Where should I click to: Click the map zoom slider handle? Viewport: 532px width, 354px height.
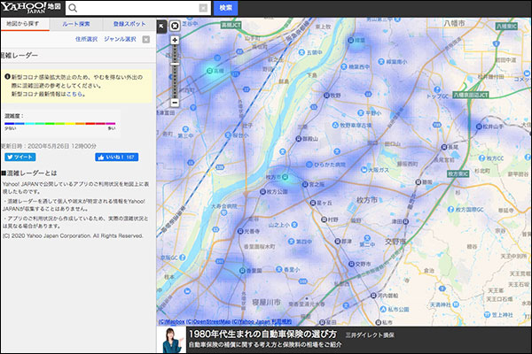175,63
